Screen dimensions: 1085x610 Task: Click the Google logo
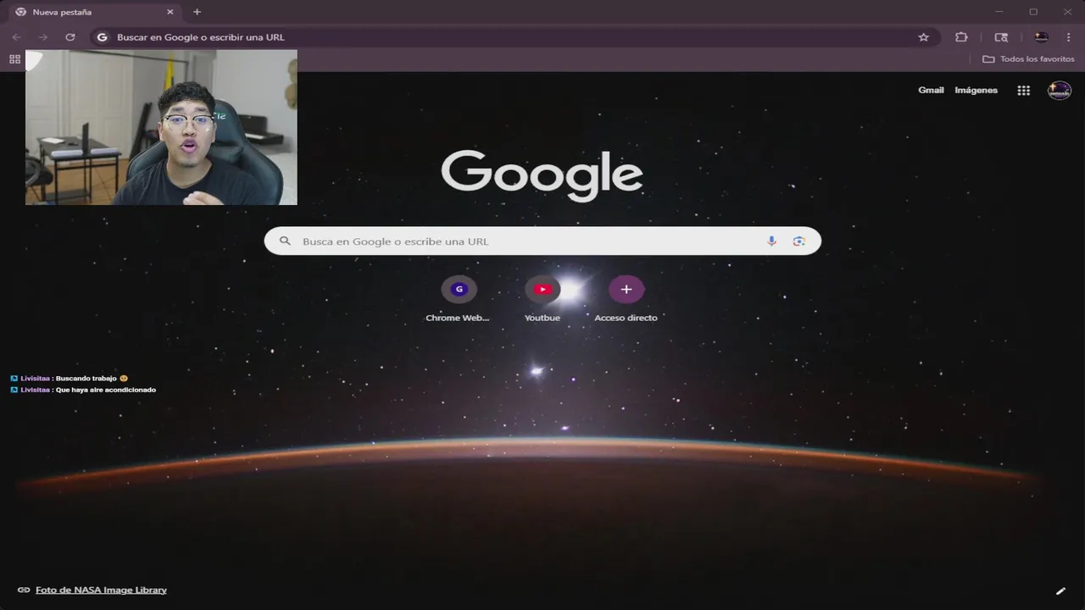542,175
